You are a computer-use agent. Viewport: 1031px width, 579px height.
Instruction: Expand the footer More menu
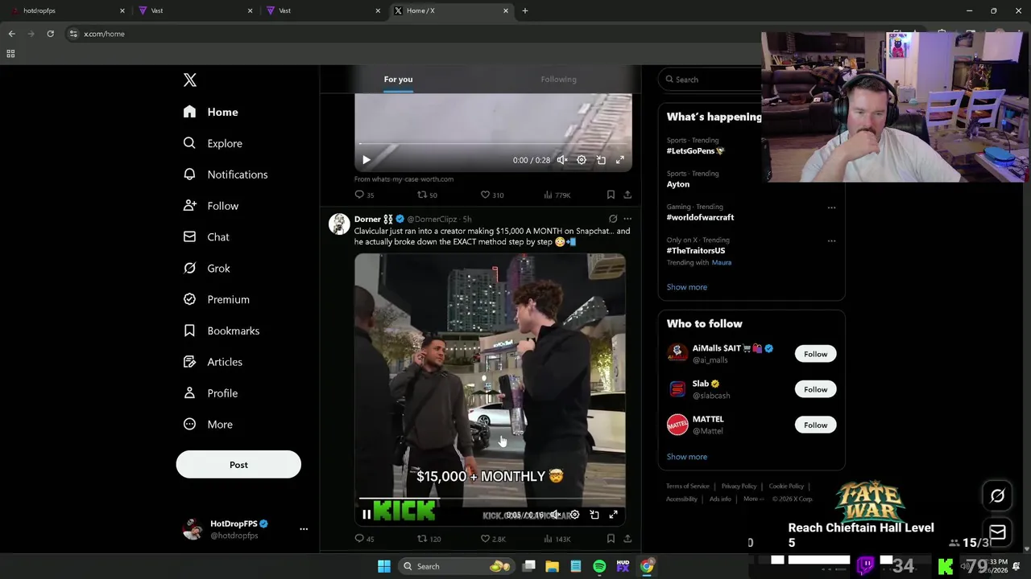point(752,499)
